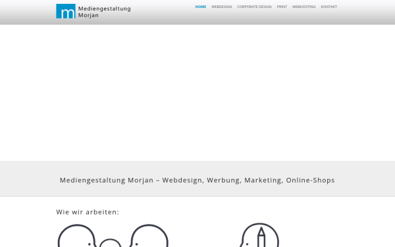Click the blue 'm' logo icon
395x247 pixels.
tap(66, 11)
